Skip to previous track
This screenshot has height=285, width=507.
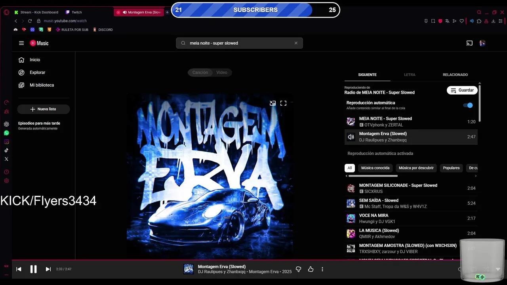click(19, 269)
